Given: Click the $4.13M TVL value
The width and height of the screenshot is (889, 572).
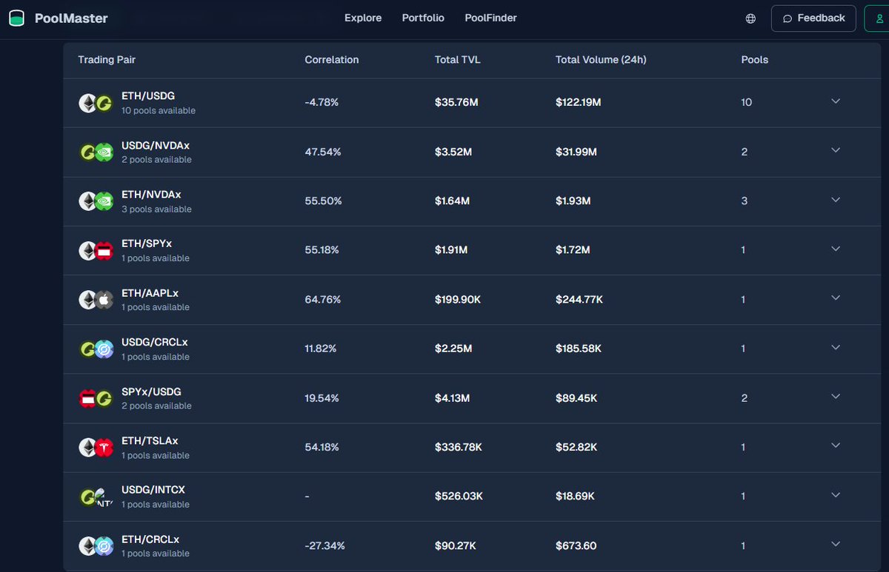Looking at the screenshot, I should click(x=452, y=398).
